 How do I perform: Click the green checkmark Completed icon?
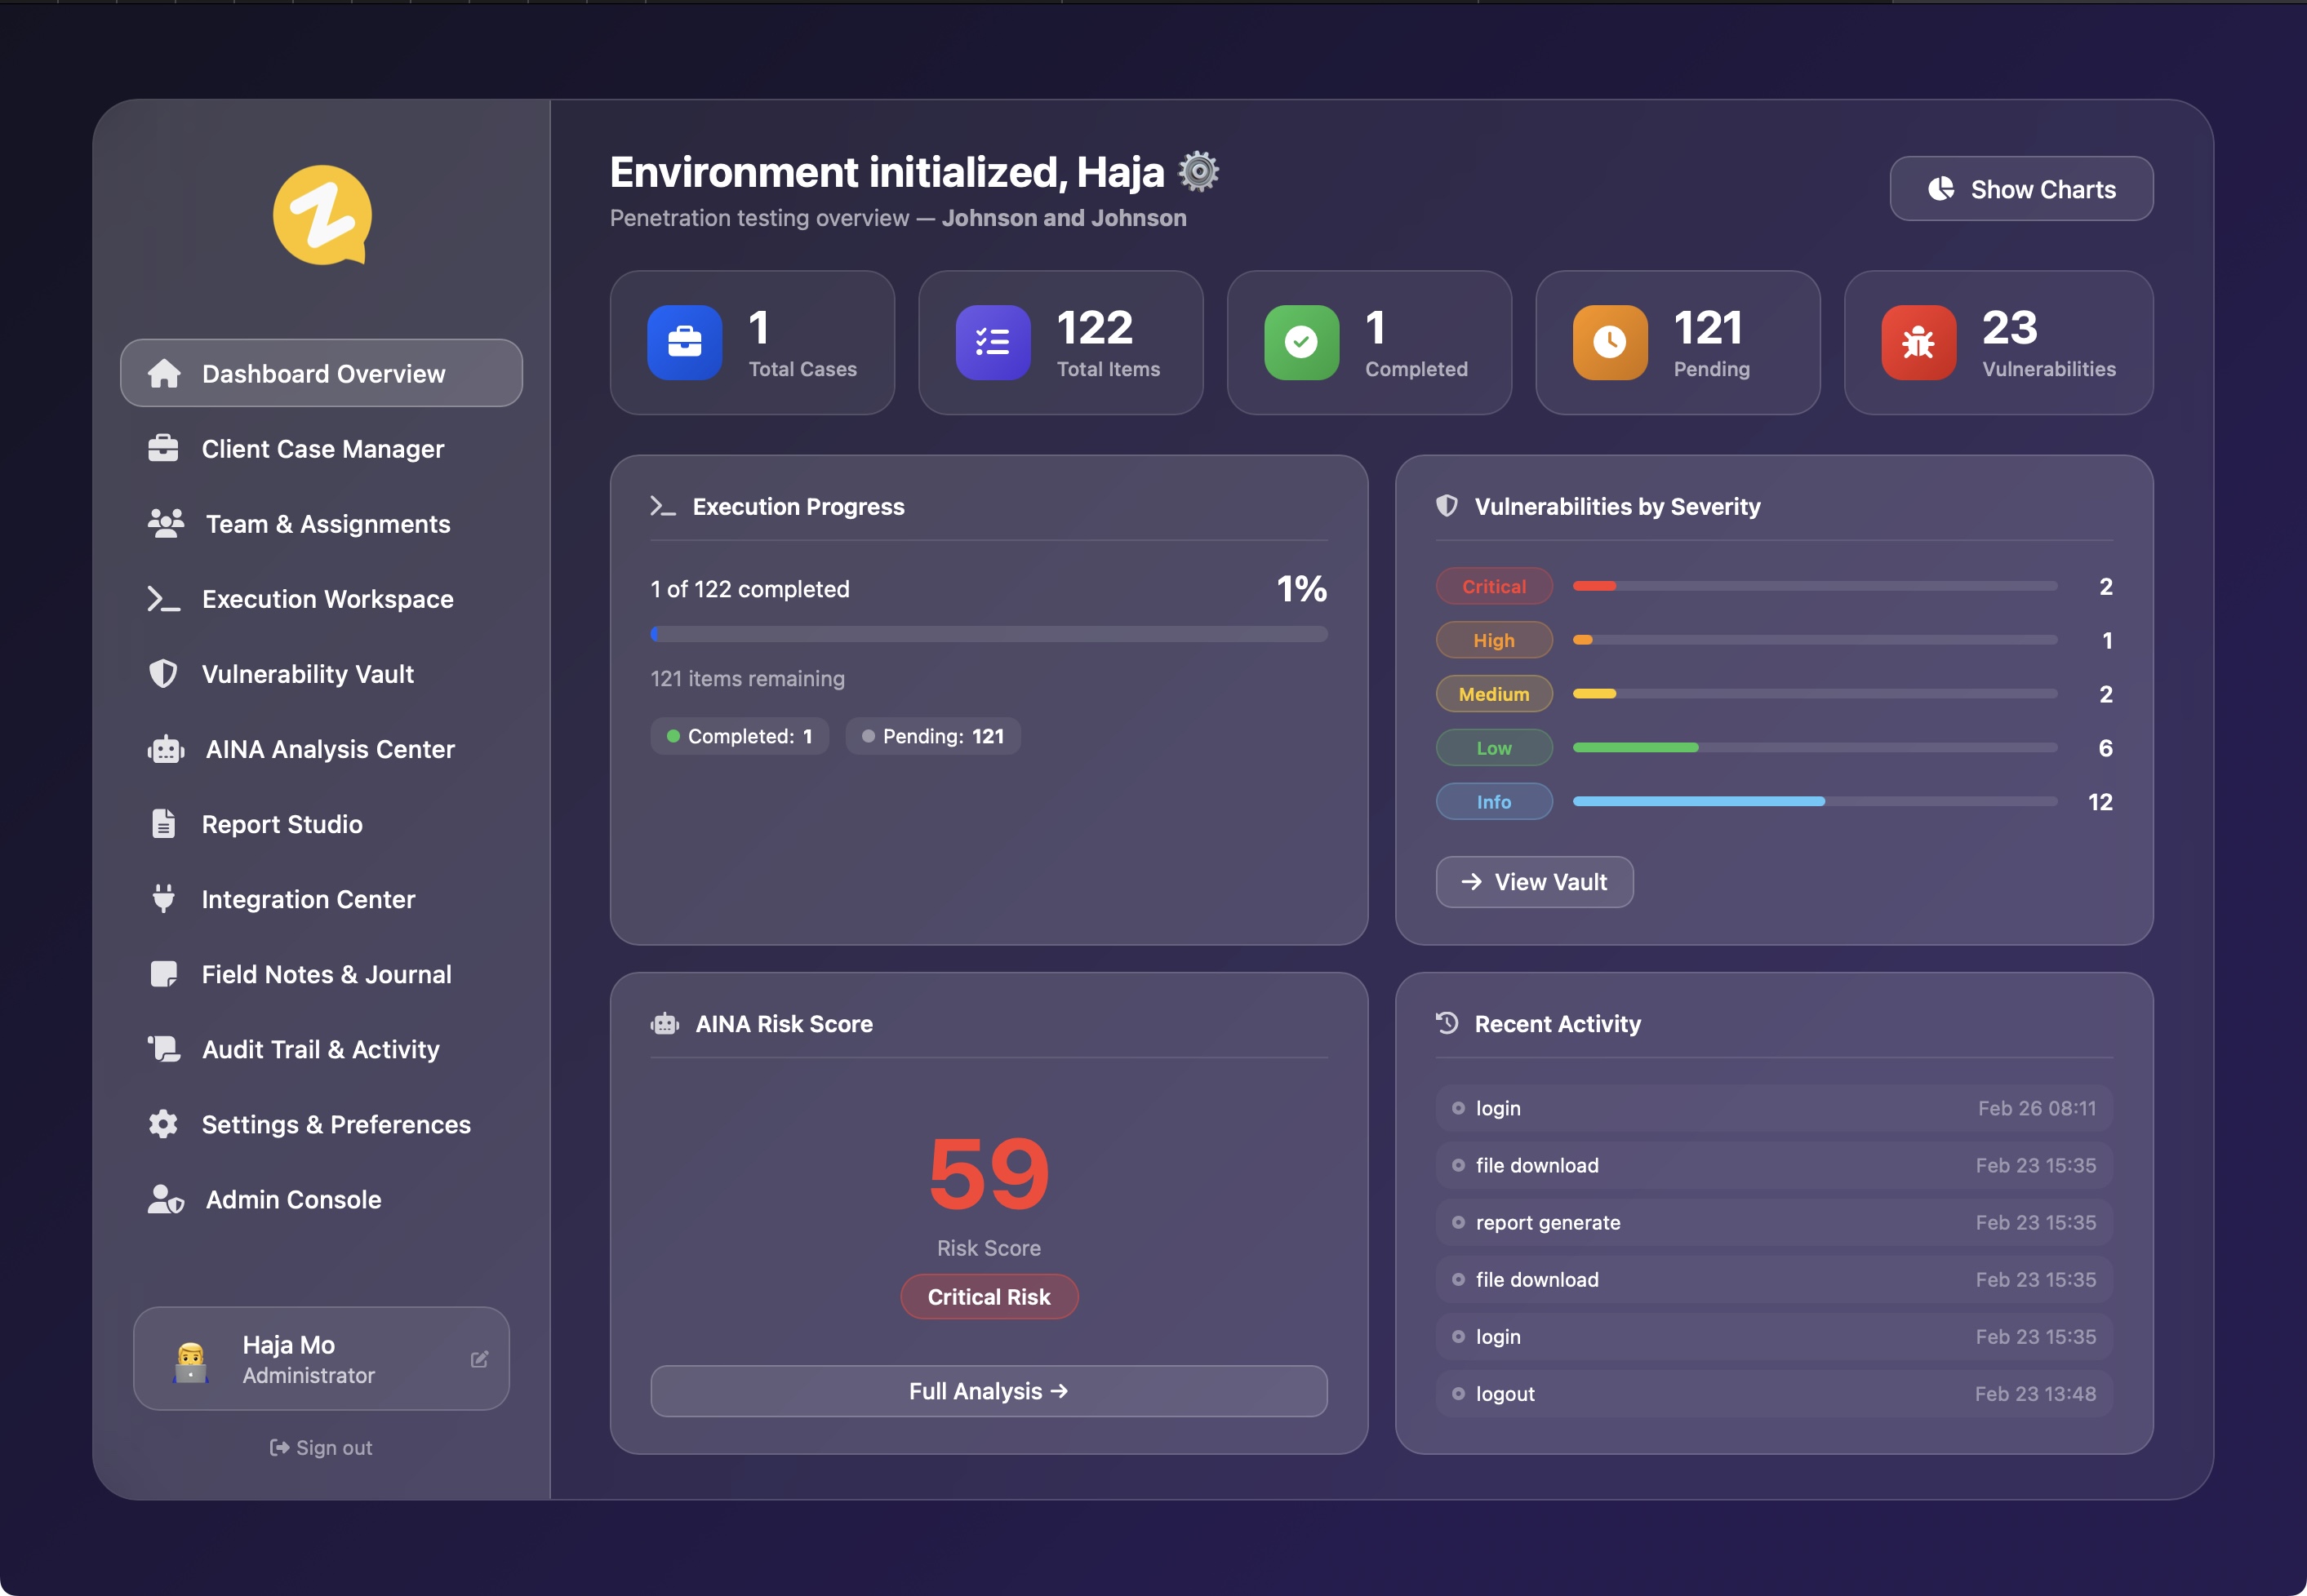[x=1300, y=342]
